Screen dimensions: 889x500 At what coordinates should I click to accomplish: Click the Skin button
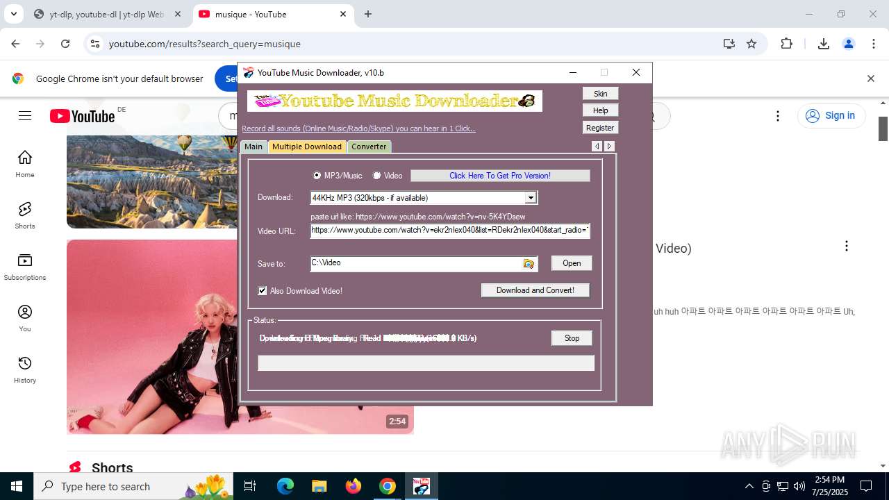601,94
